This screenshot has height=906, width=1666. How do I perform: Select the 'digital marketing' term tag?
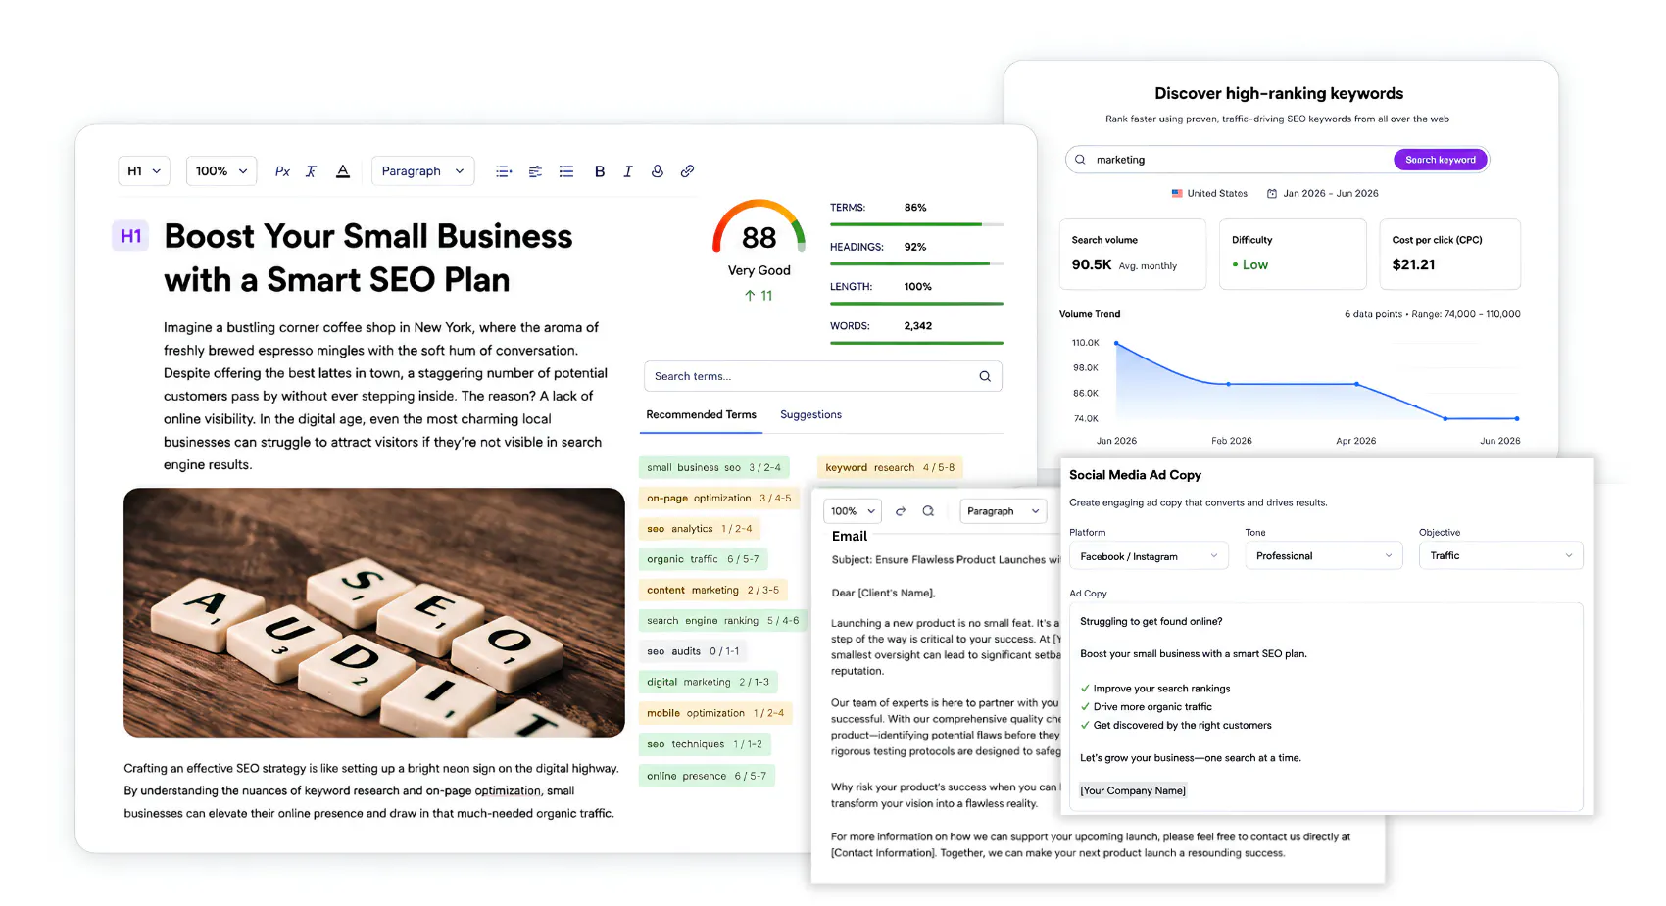tap(709, 683)
